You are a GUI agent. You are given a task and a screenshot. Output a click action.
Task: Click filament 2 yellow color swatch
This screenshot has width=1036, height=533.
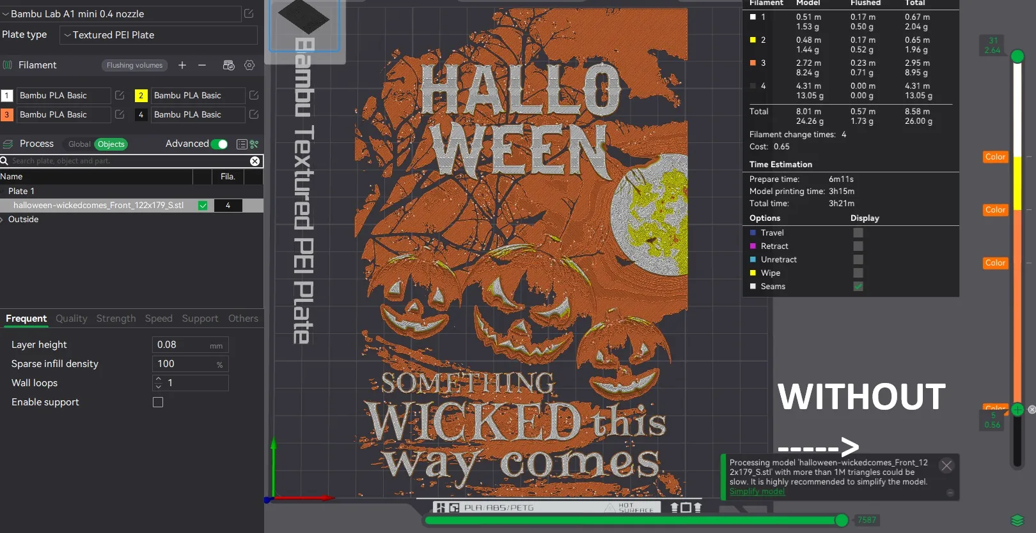141,96
